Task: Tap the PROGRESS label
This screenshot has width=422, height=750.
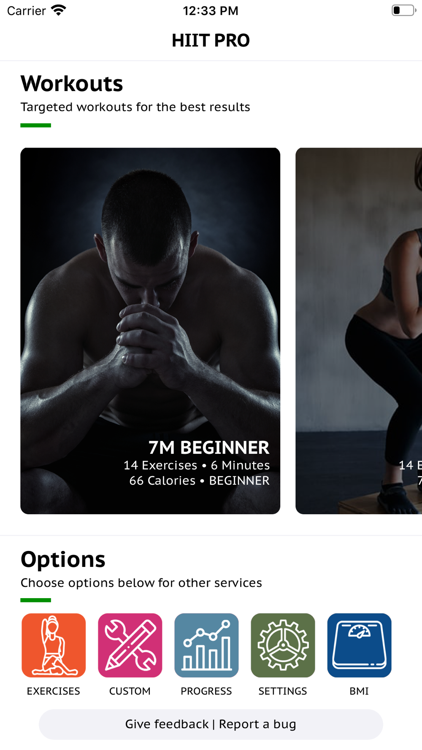Action: click(x=206, y=691)
